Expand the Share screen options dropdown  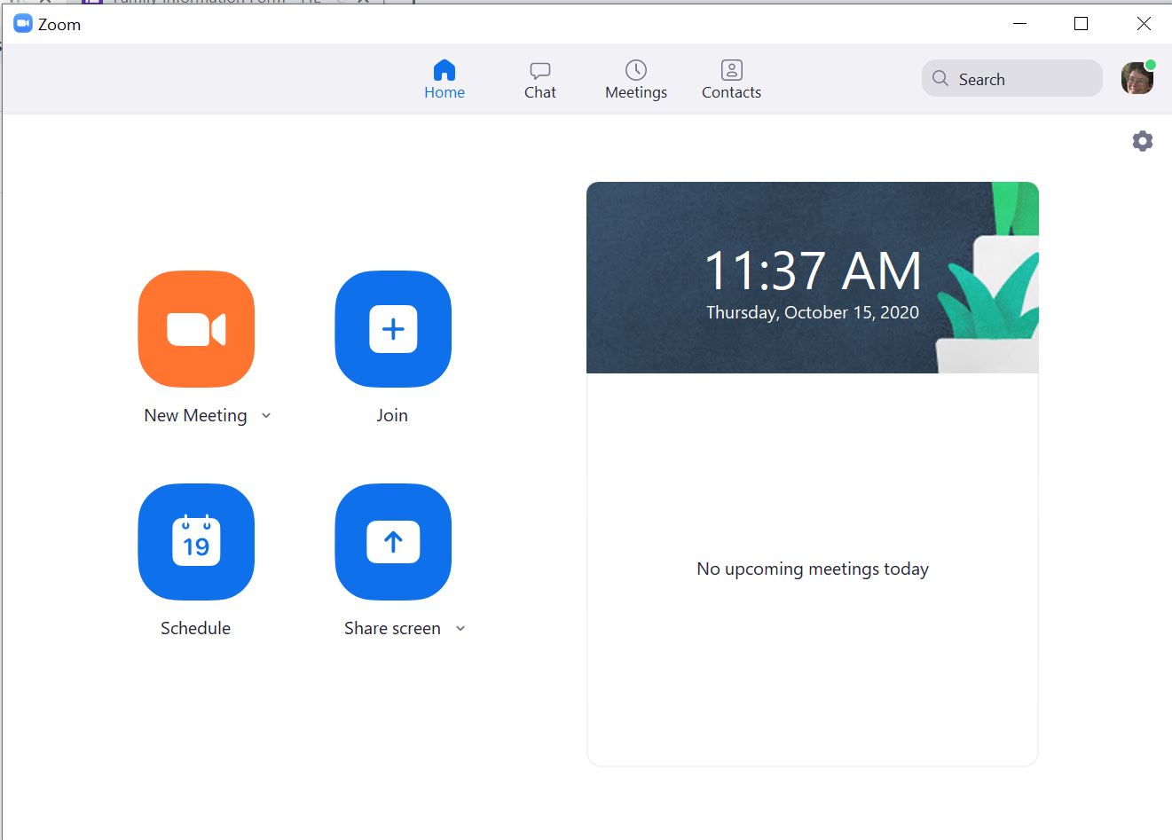tap(460, 628)
